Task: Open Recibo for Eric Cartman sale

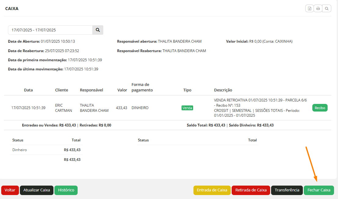Action: [x=320, y=108]
